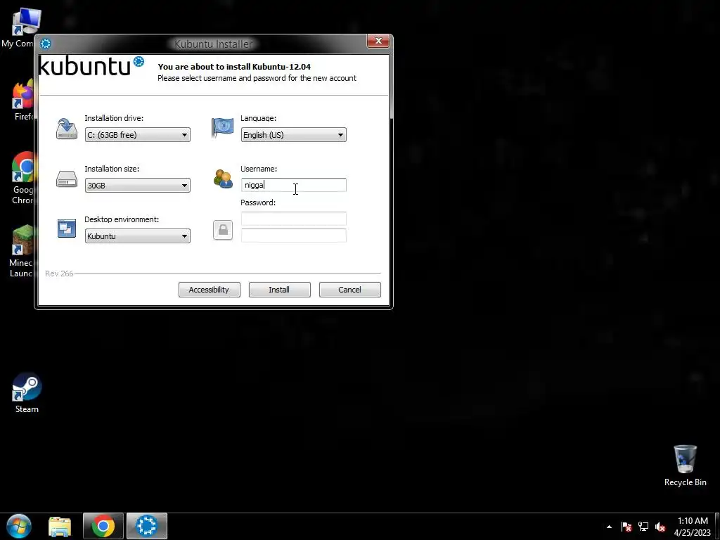Open File Explorer from the taskbar
The height and width of the screenshot is (540, 720).
(60, 526)
